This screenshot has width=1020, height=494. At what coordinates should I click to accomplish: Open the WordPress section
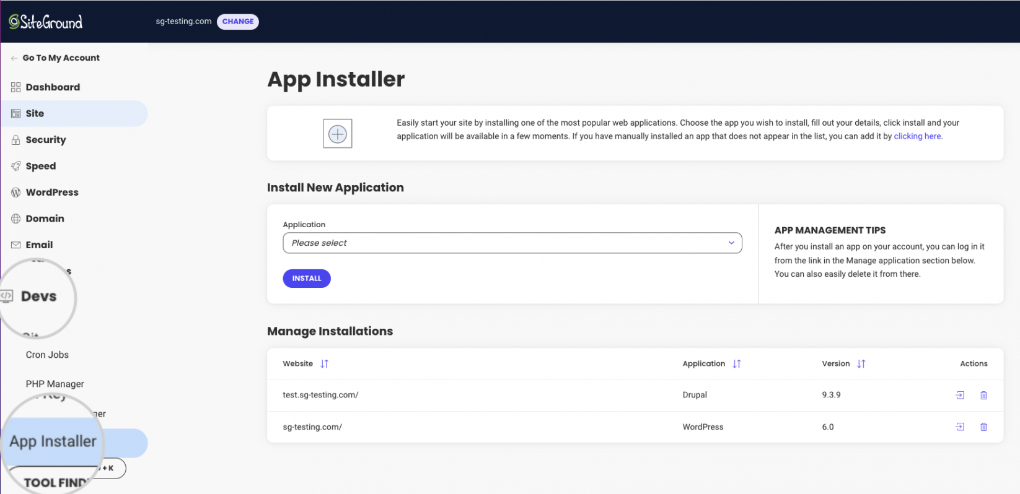(52, 193)
